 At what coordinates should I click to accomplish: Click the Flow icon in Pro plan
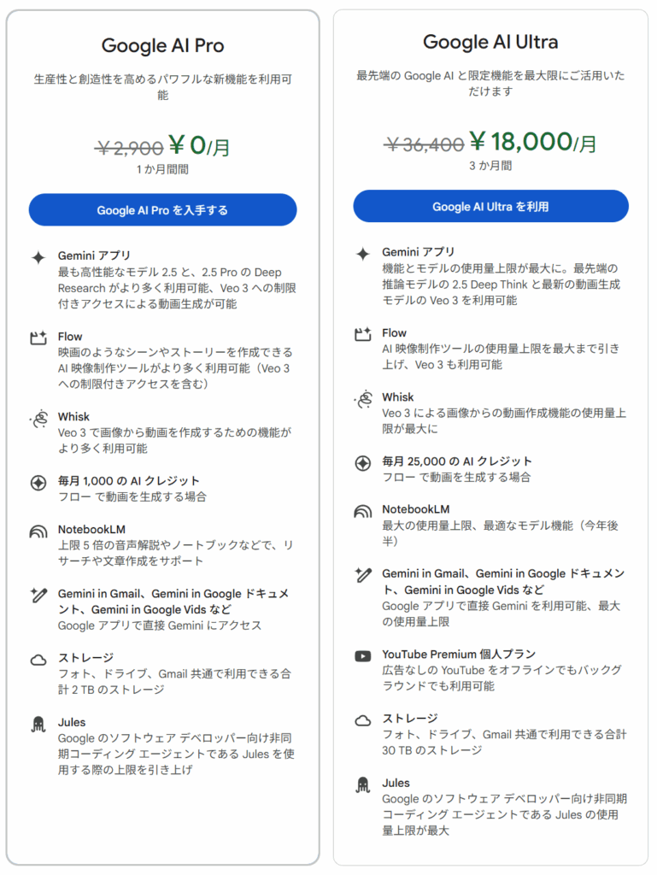pos(38,338)
